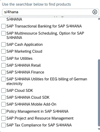The height and width of the screenshot is (132, 100).
Task: Click the s/4hana search input field
Action: (x=51, y=12)
